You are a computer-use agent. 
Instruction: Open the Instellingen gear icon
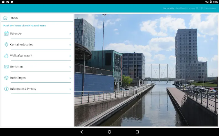(x=6, y=78)
